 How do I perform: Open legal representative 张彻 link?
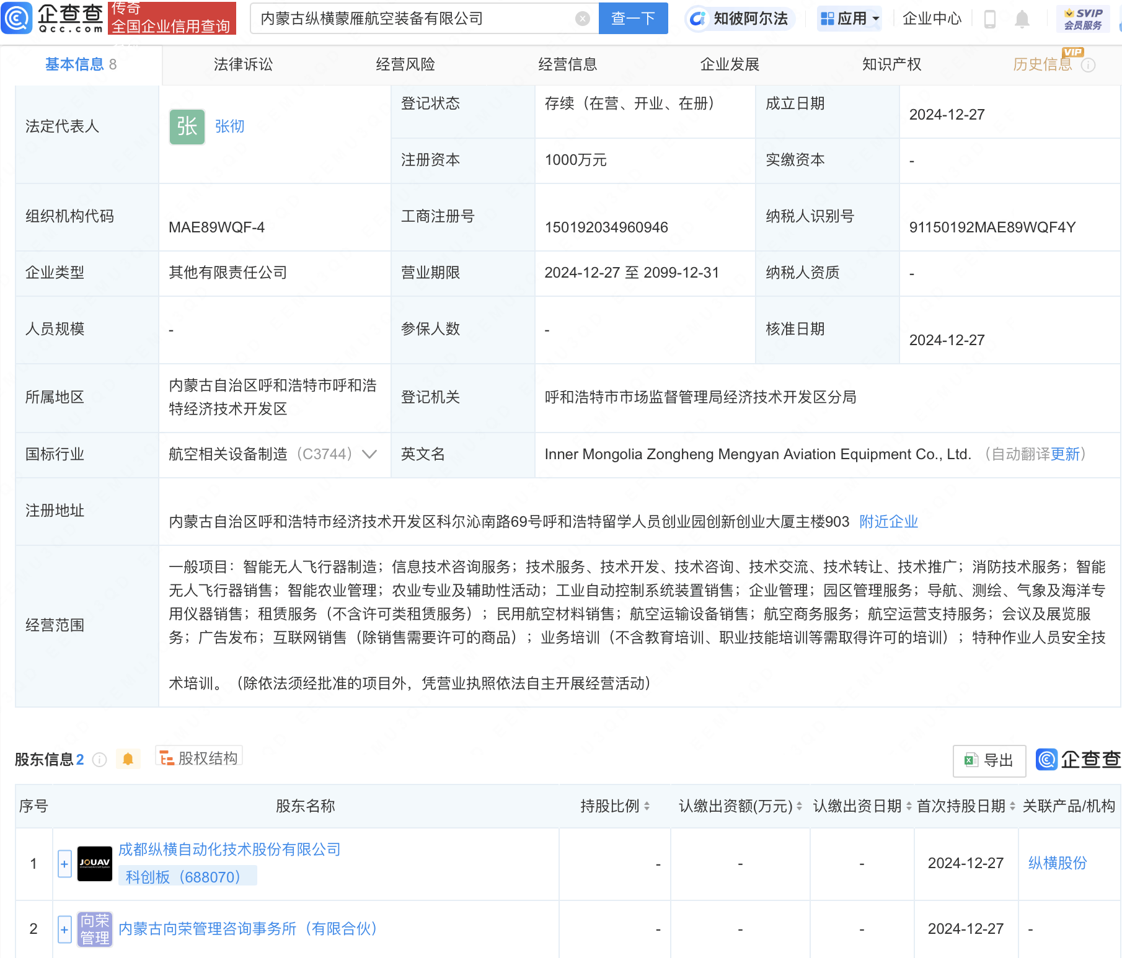pos(230,126)
